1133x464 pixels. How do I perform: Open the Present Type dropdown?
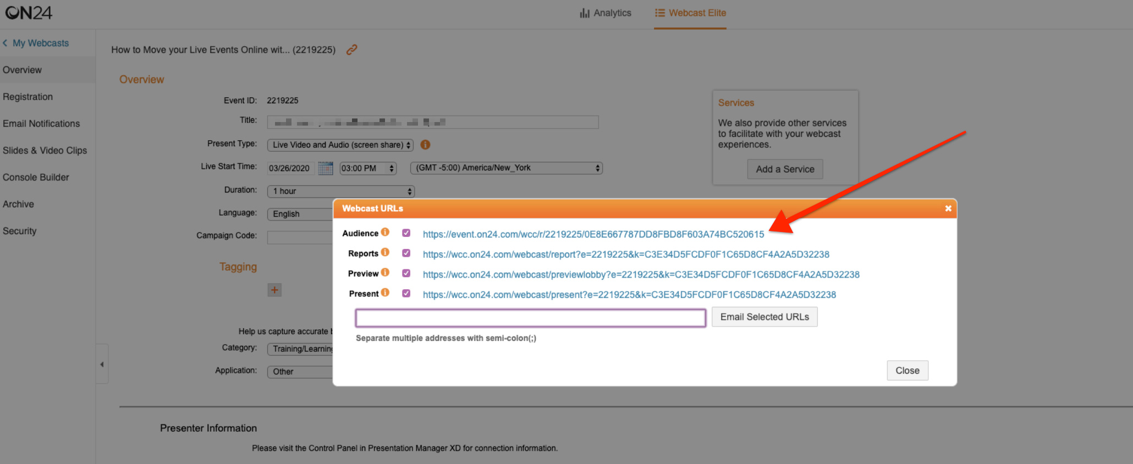pyautogui.click(x=340, y=145)
